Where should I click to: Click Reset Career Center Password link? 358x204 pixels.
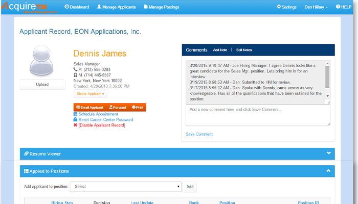105,120
